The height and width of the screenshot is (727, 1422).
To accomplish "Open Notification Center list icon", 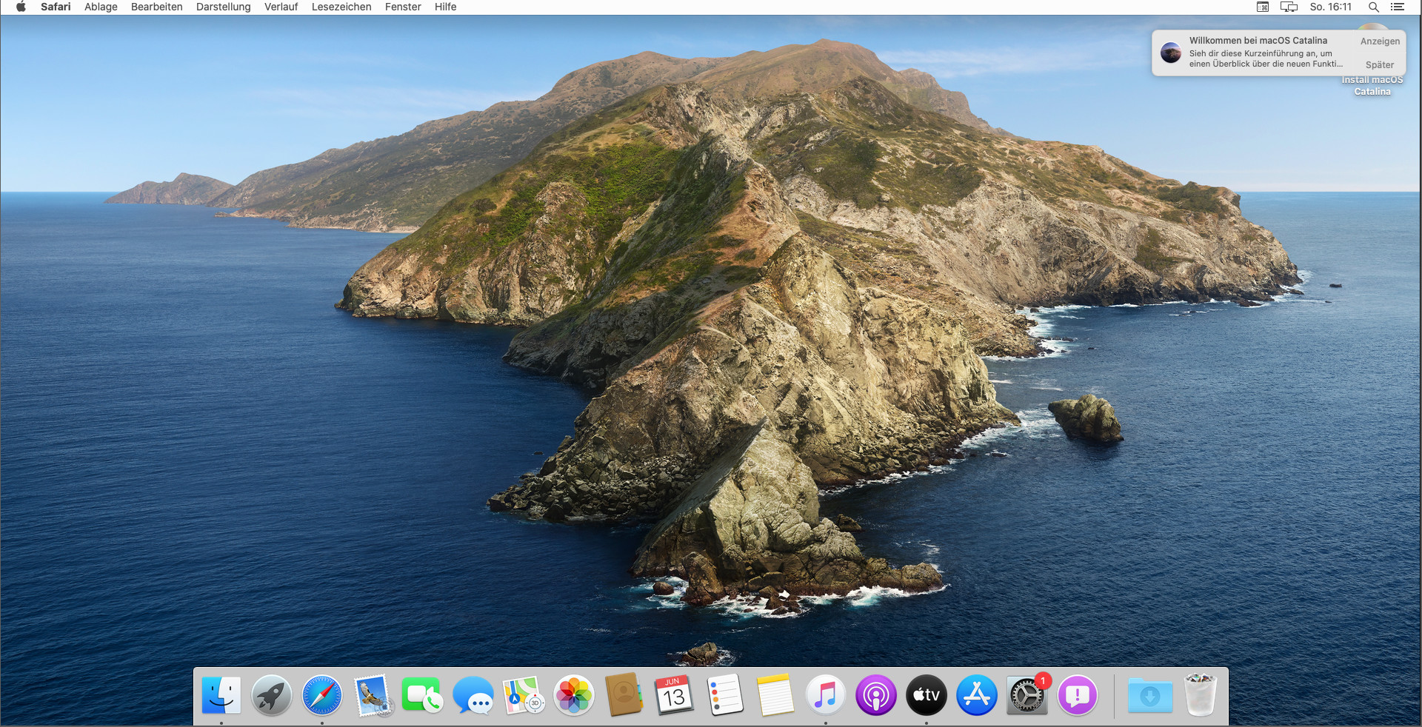I will point(1398,7).
